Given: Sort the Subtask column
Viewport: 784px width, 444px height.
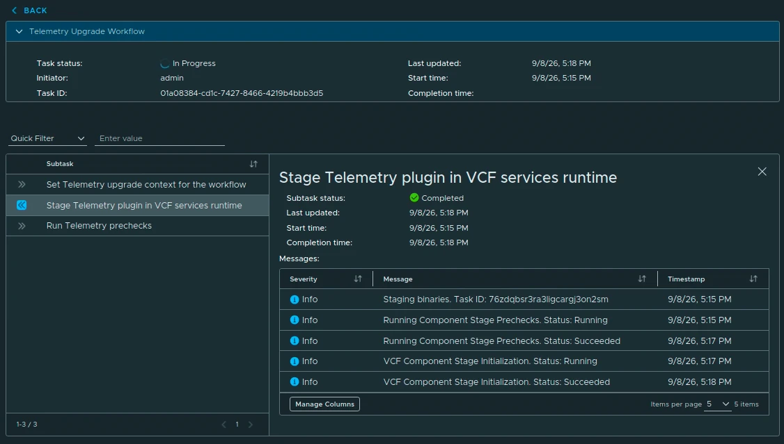Looking at the screenshot, I should point(253,164).
